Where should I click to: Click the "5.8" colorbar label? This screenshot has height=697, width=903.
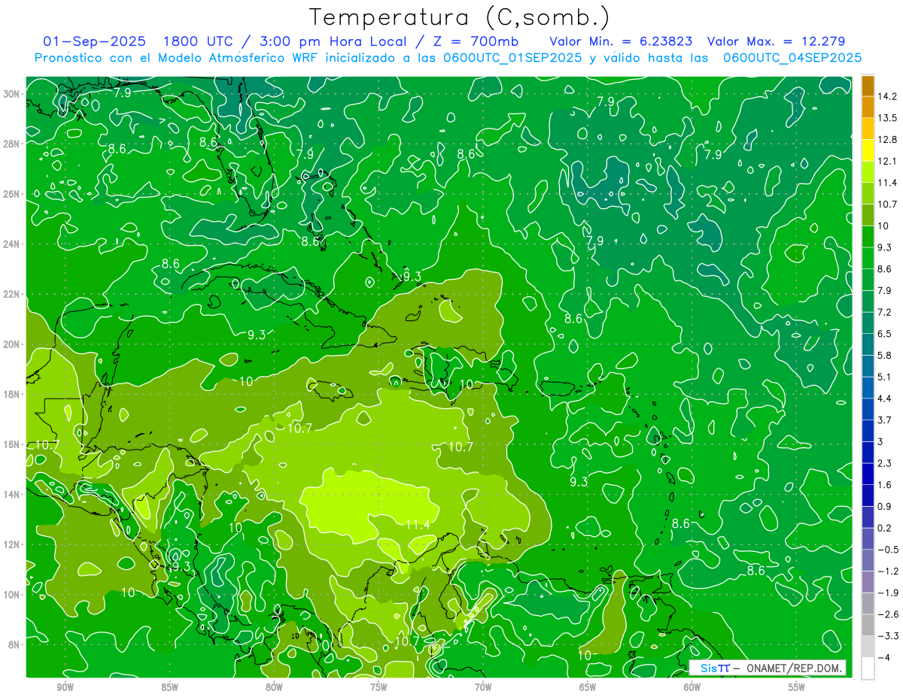885,355
